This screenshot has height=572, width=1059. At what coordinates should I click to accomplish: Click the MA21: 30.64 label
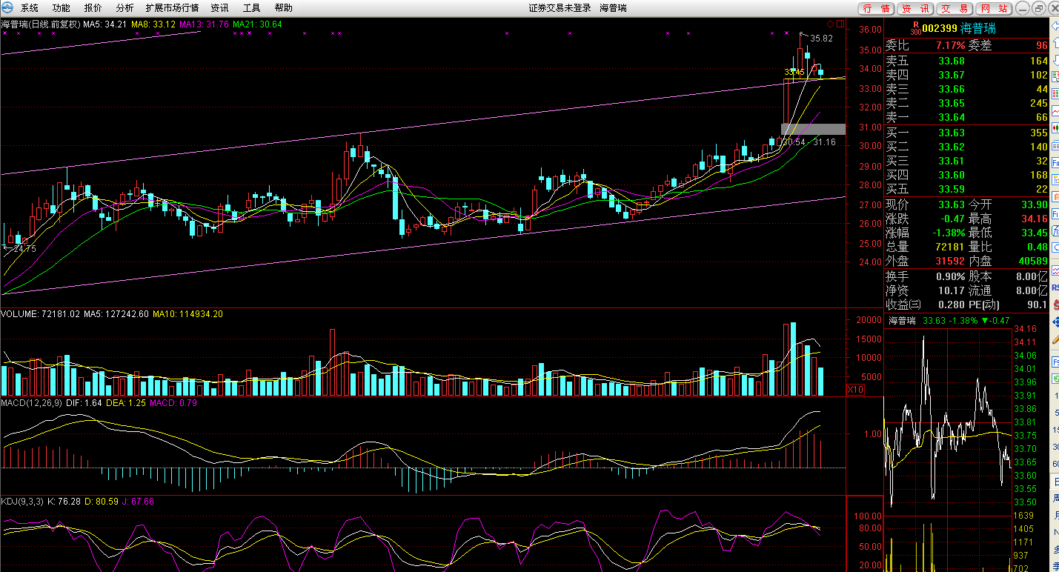pyautogui.click(x=257, y=24)
